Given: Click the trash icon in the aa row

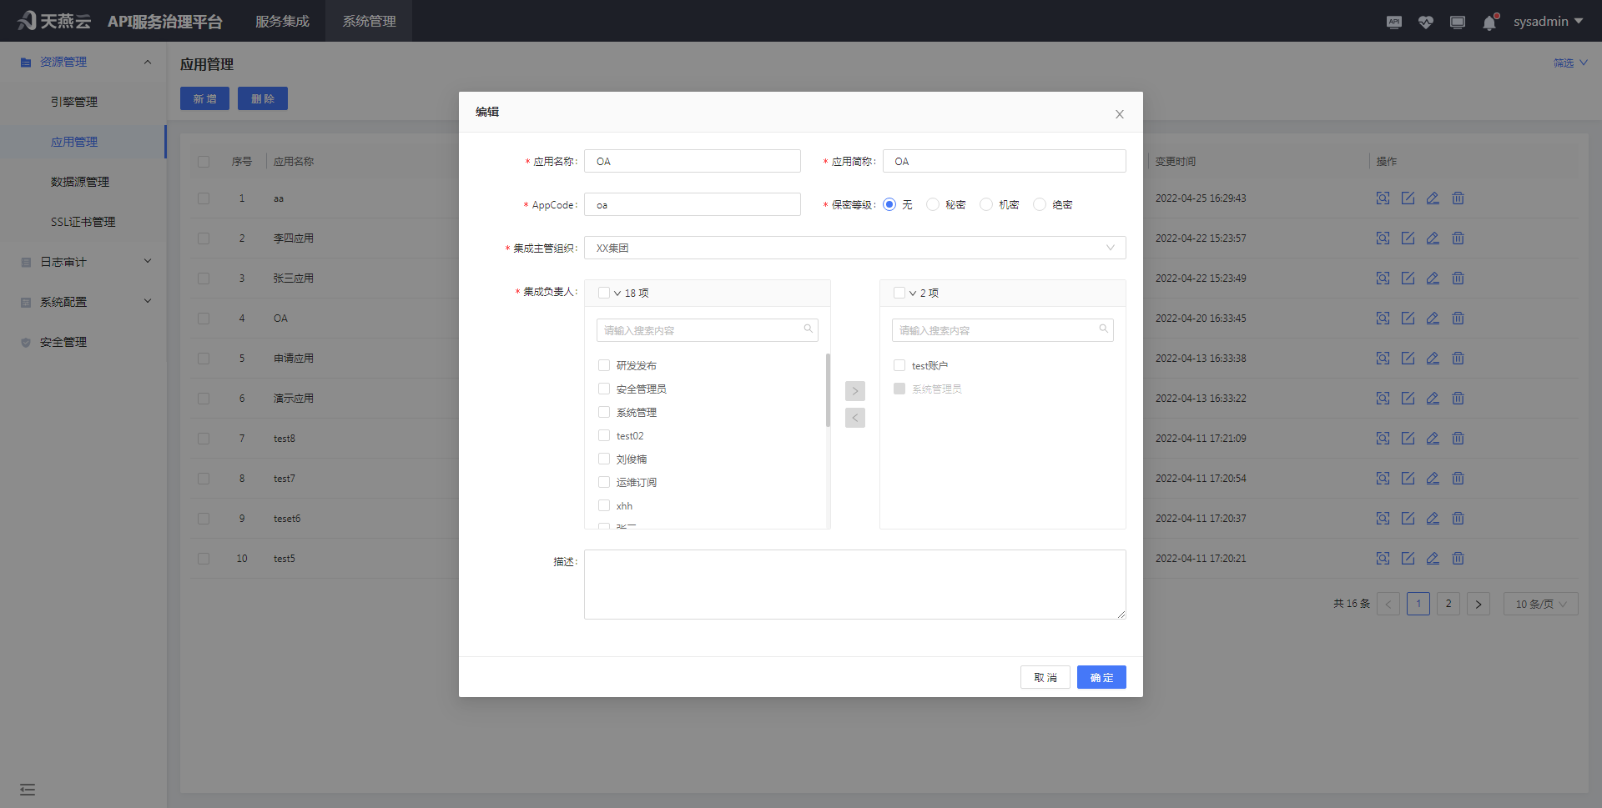Looking at the screenshot, I should tap(1458, 198).
